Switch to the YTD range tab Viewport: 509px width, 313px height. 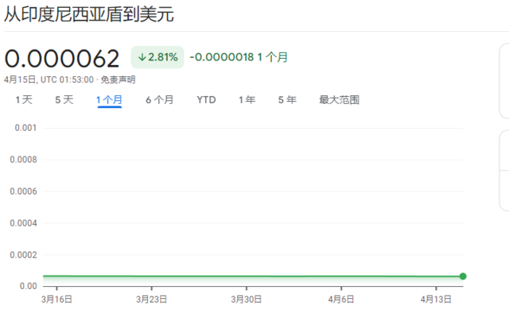pos(207,100)
